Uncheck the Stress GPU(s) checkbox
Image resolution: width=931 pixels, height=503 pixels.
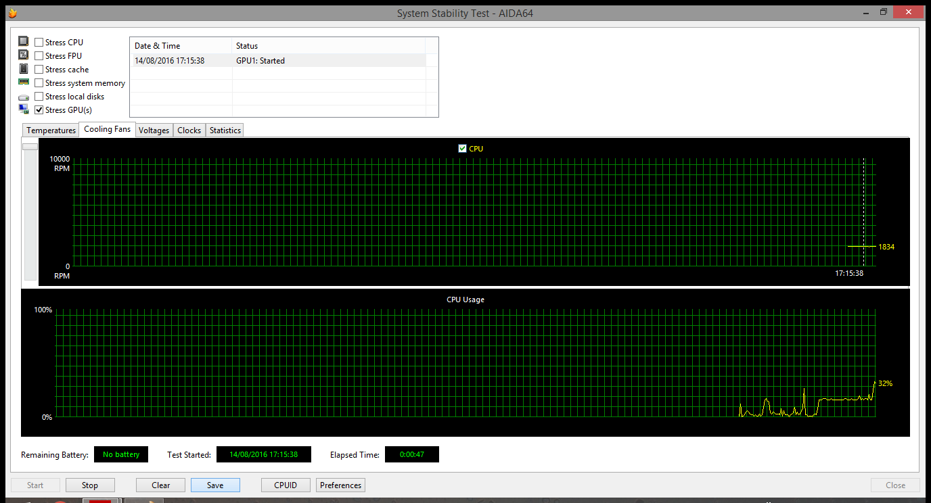(39, 110)
